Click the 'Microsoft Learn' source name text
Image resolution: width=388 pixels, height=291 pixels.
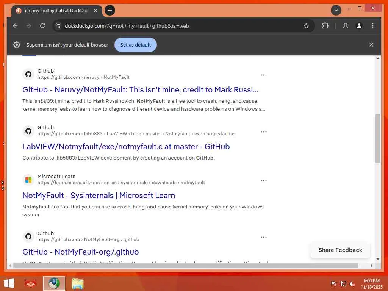(x=56, y=176)
